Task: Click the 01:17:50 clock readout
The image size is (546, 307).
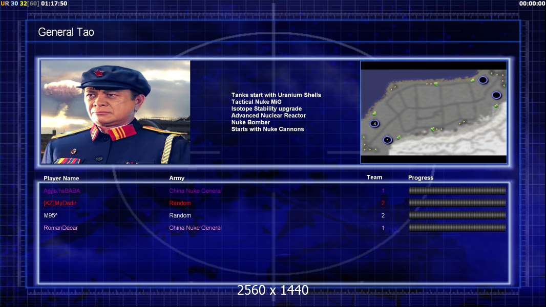Action: click(x=54, y=4)
